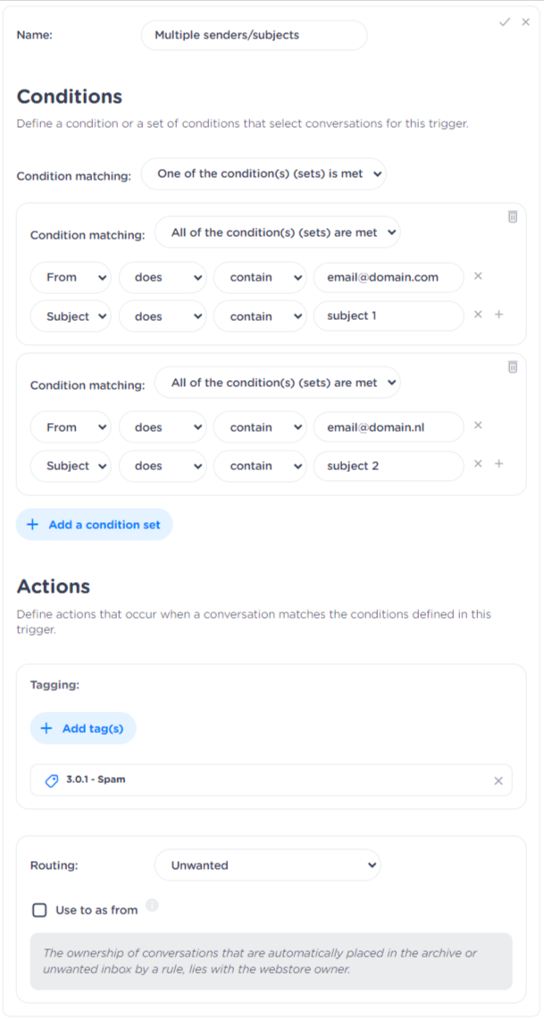Click 'Add a condition set' button
Screen dimensions: 544x1020
tap(94, 525)
